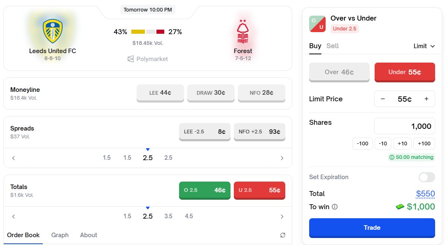Click the Forest 7-5-12 record
The image size is (445, 245).
click(x=243, y=58)
